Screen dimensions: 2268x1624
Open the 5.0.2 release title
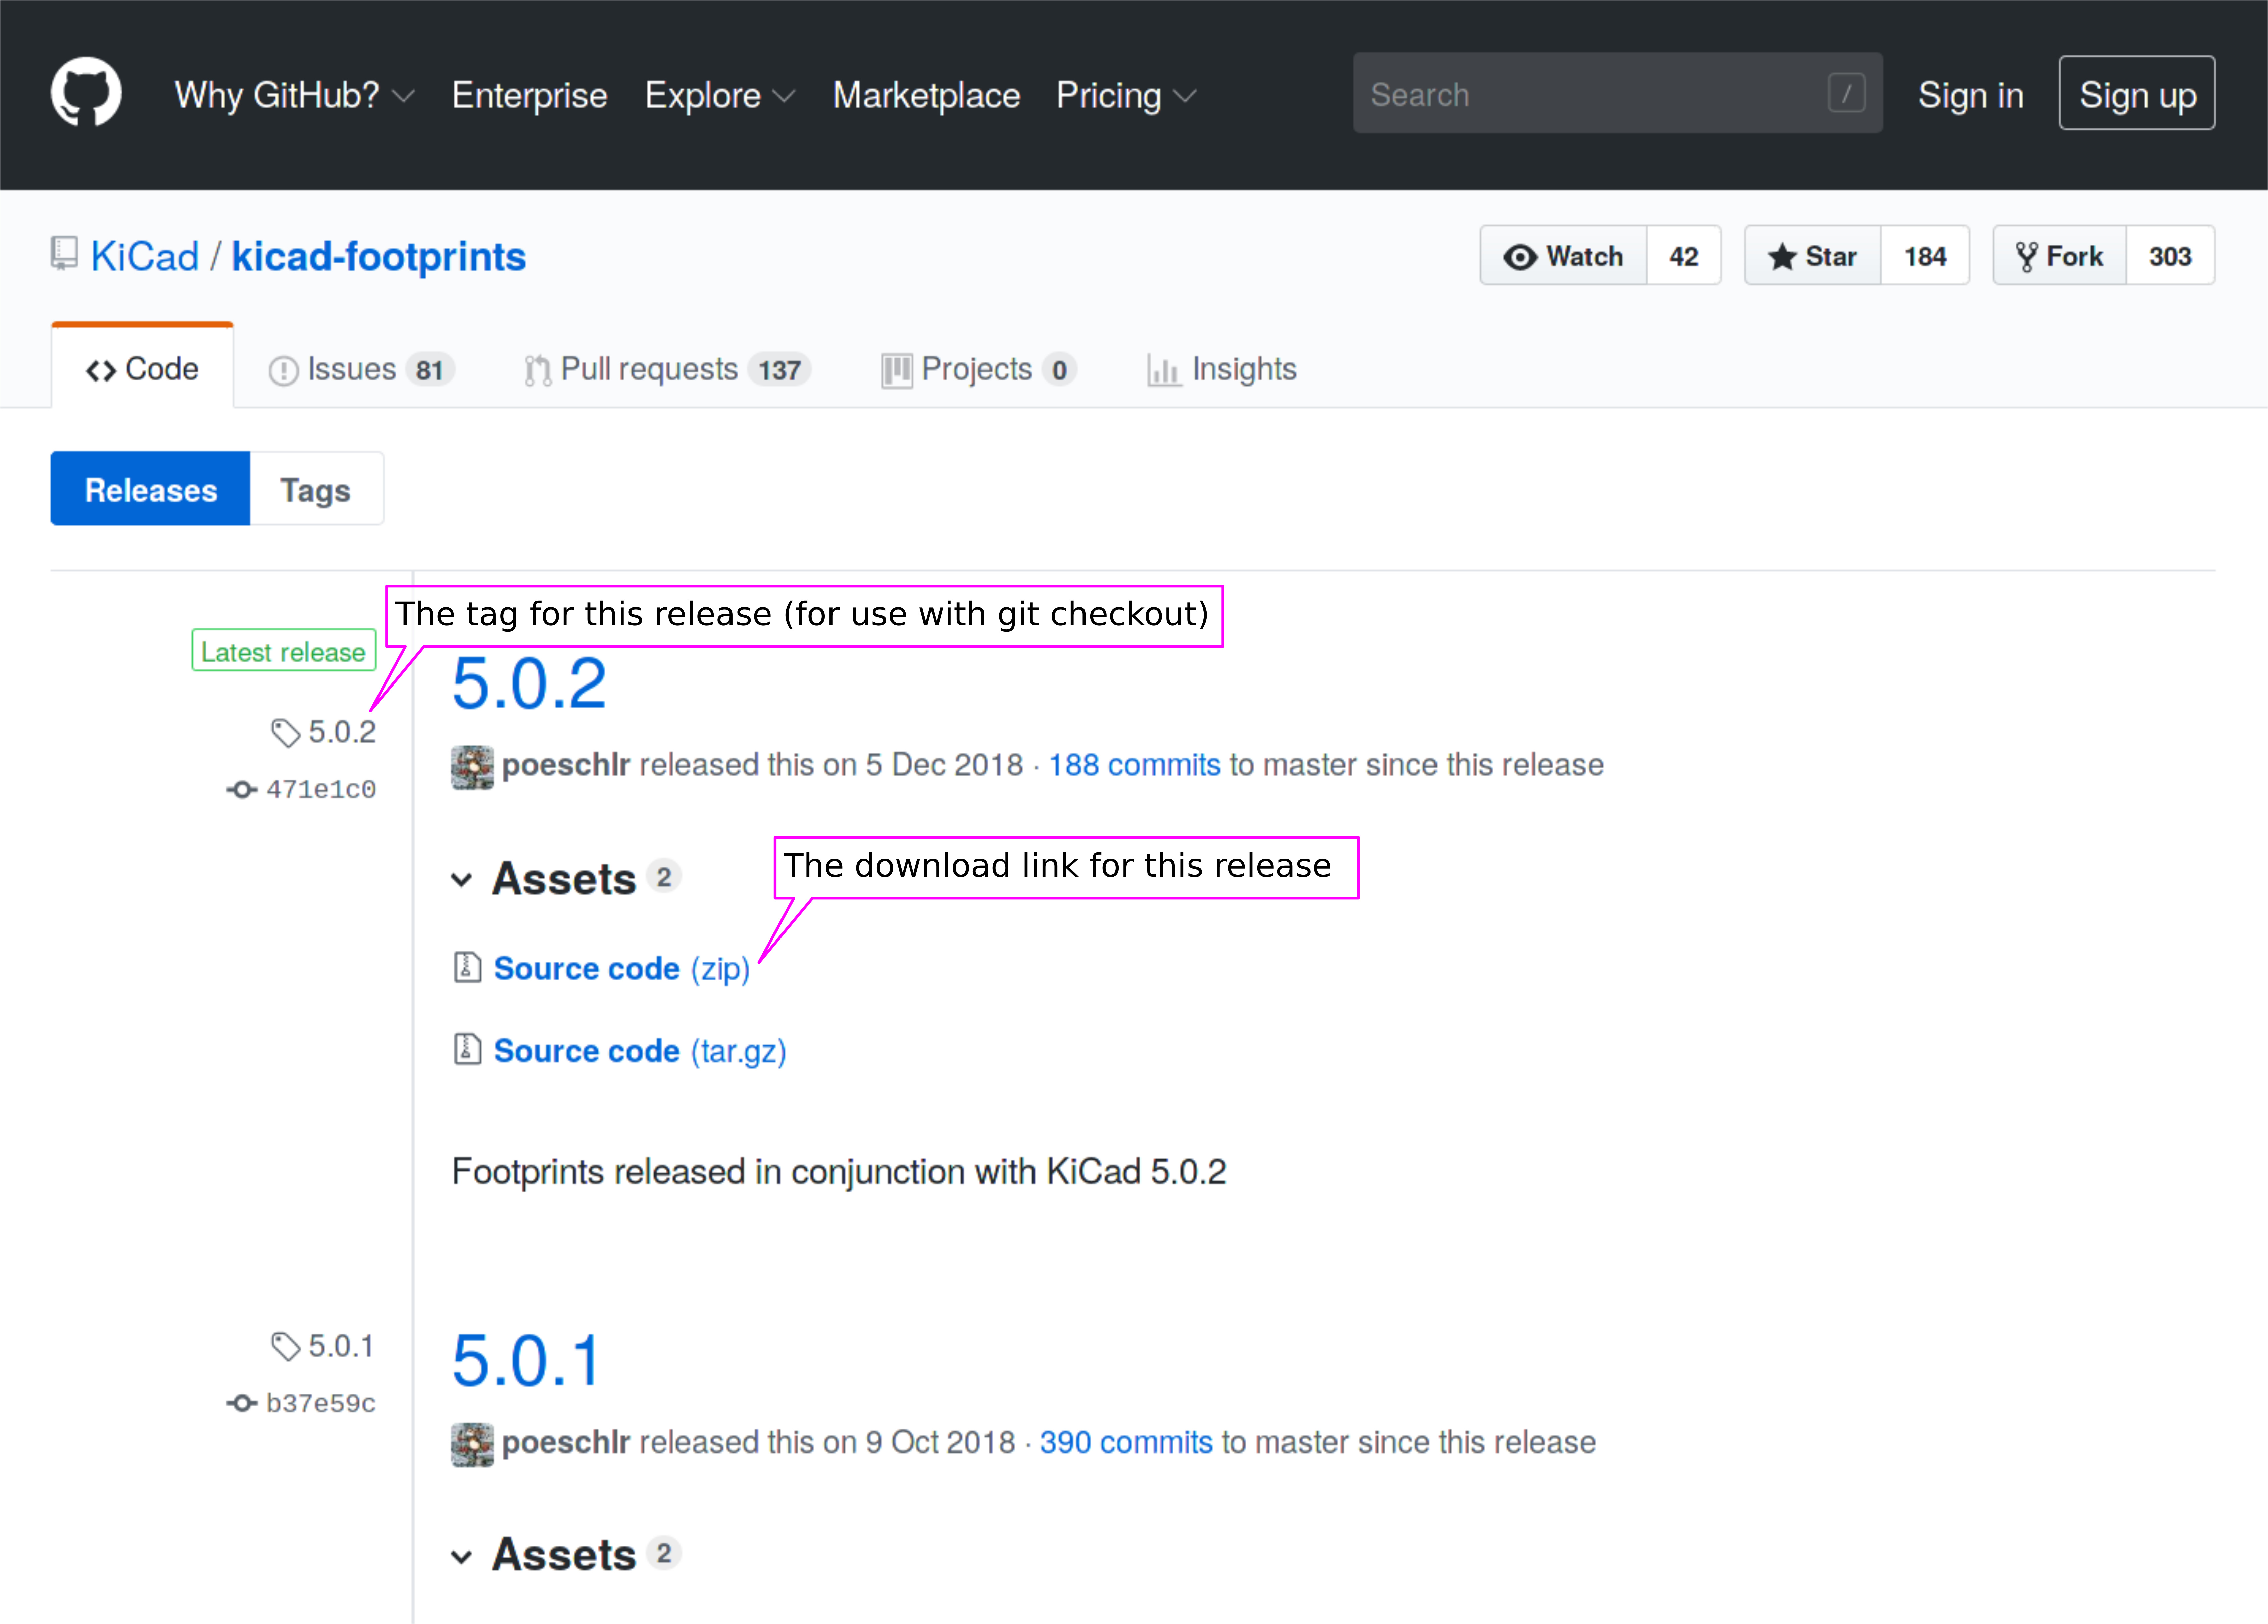pyautogui.click(x=529, y=684)
